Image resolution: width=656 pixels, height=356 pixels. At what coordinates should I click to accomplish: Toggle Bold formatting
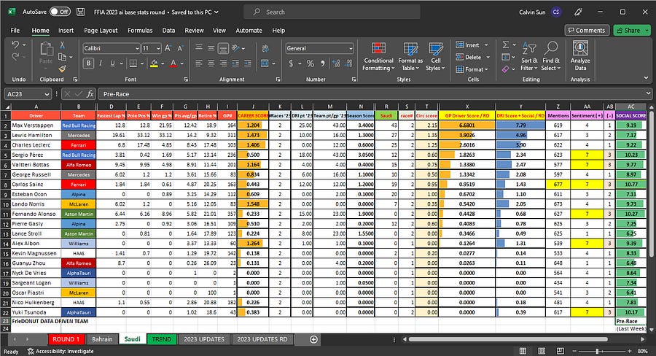87,64
